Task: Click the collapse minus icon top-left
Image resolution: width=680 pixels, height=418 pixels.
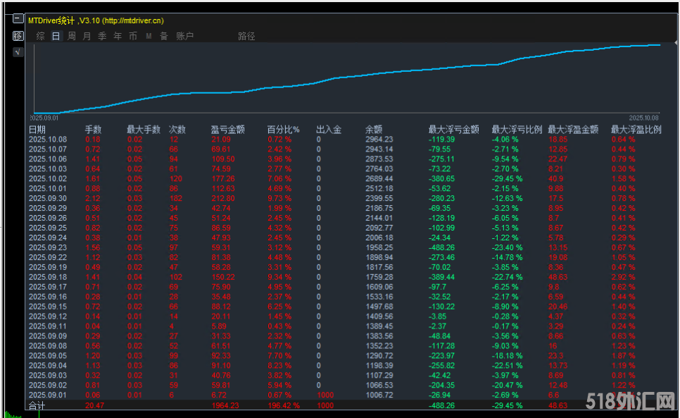Action: click(18, 18)
